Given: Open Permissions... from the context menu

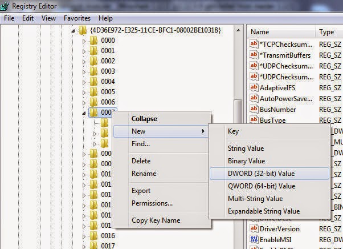Looking at the screenshot, I should [152, 203].
